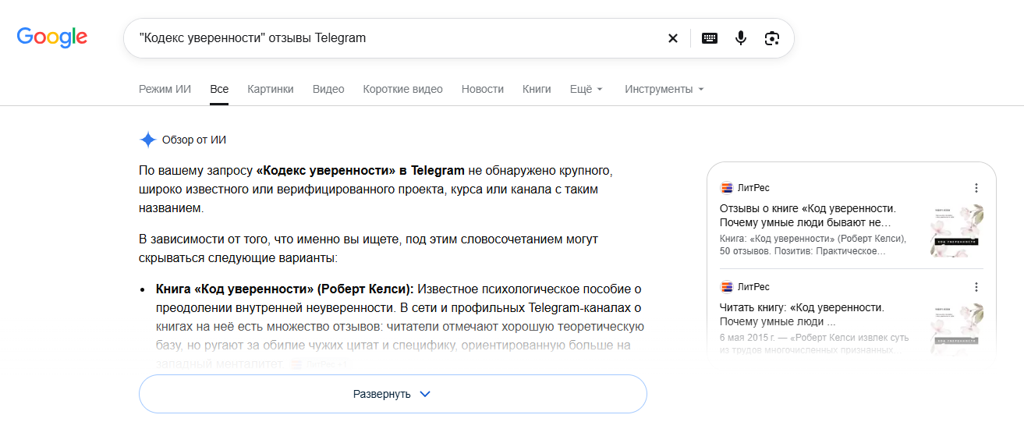The width and height of the screenshot is (1024, 429).
Task: Click bold text 'Книга «Код уверенности» (Роберт Келси):'
Action: tap(285, 289)
